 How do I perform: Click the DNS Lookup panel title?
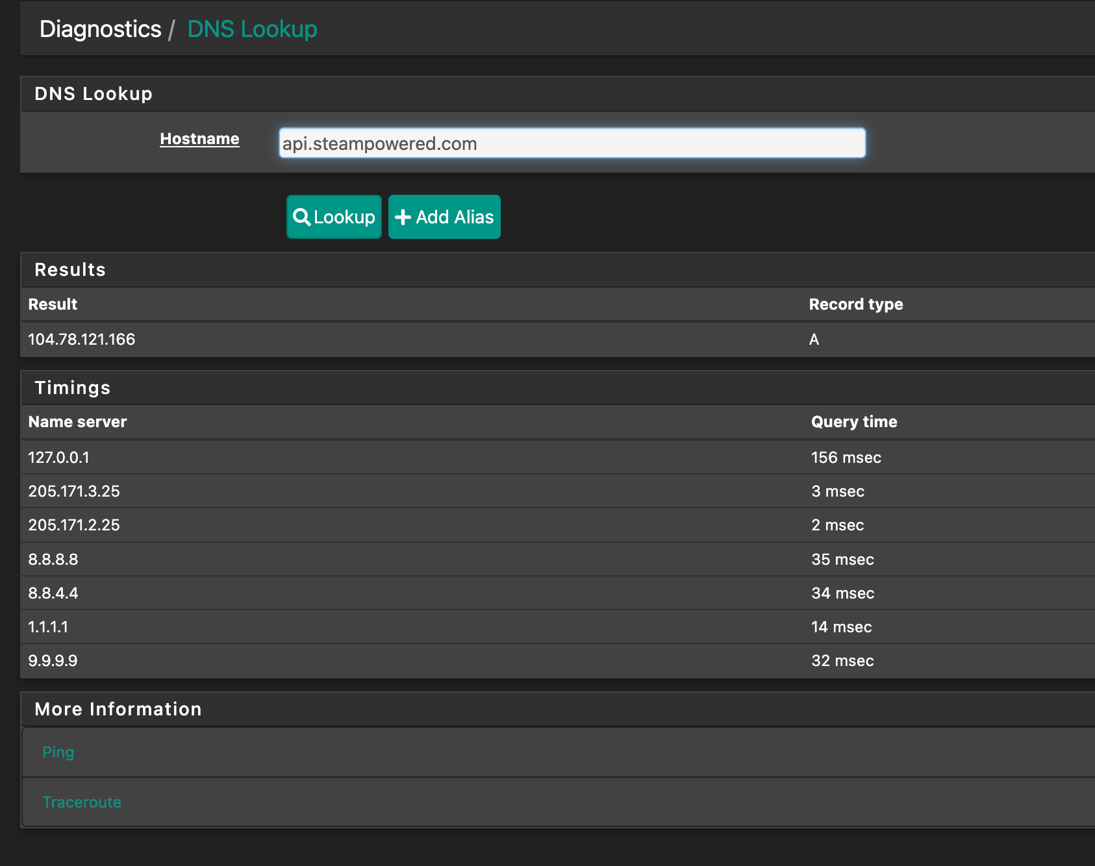[x=94, y=94]
